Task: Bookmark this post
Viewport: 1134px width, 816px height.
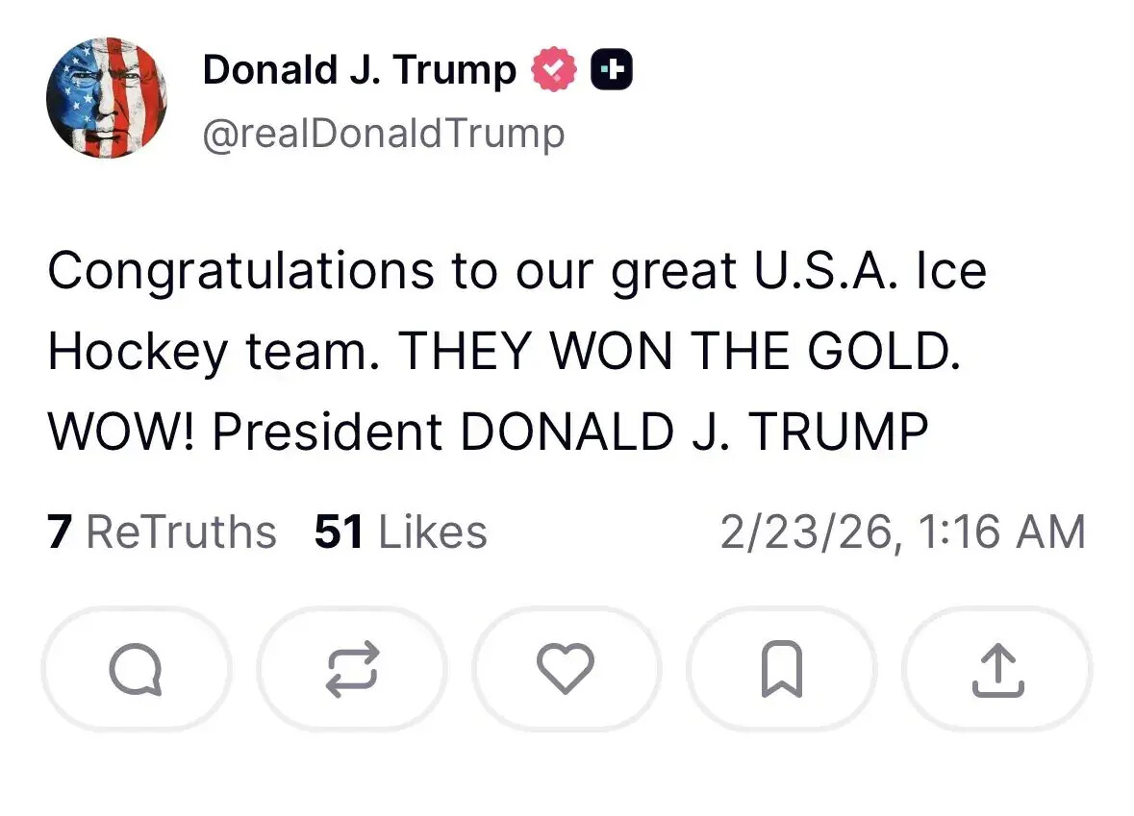Action: click(x=780, y=669)
